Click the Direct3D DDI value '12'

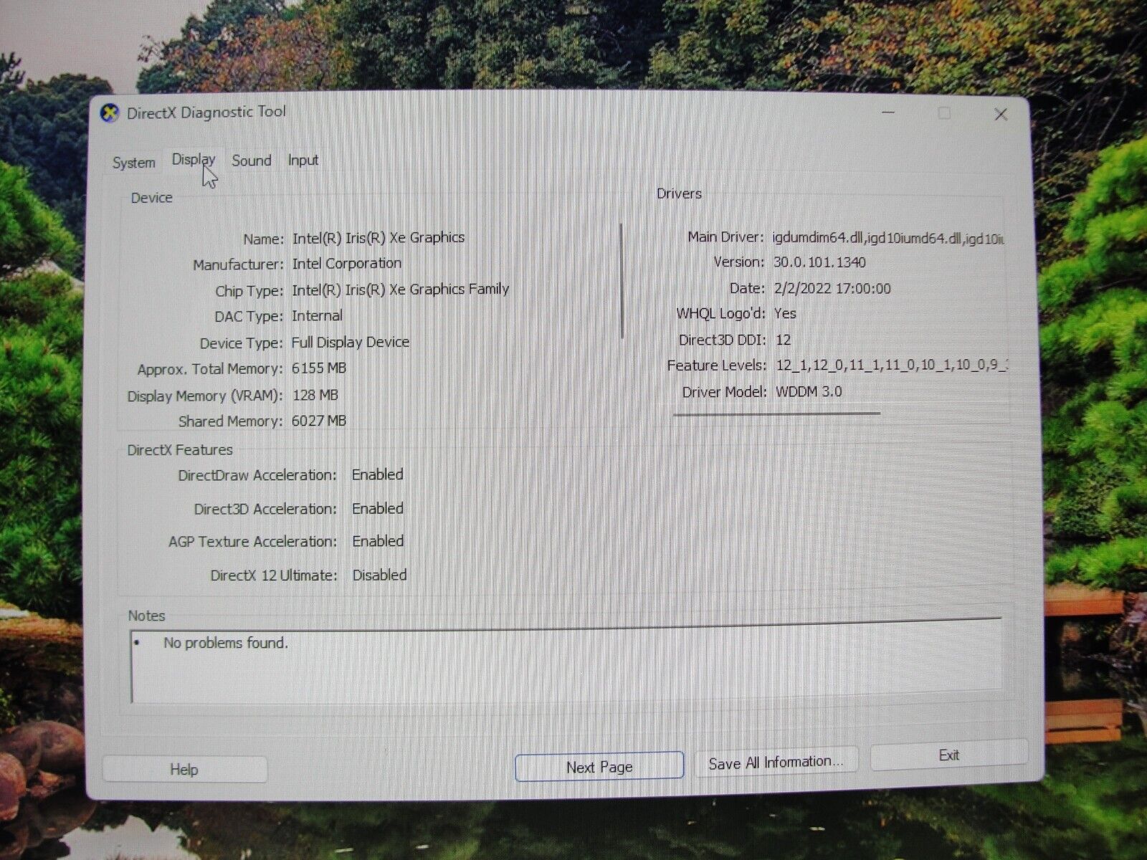coord(784,340)
